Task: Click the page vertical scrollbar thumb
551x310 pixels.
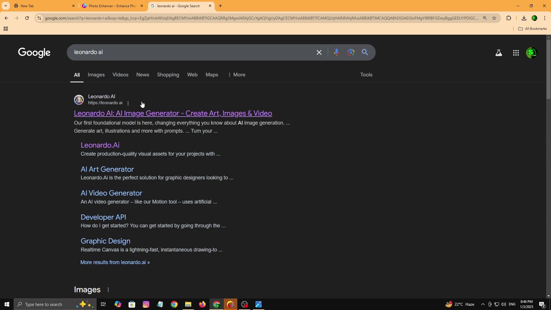Action: point(548,69)
